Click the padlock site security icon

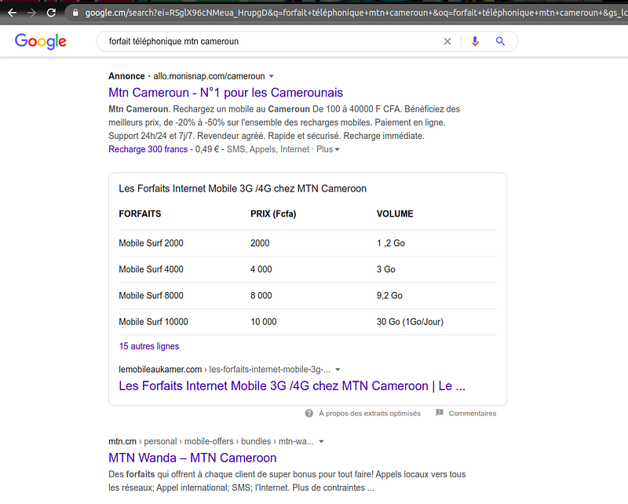tap(75, 13)
